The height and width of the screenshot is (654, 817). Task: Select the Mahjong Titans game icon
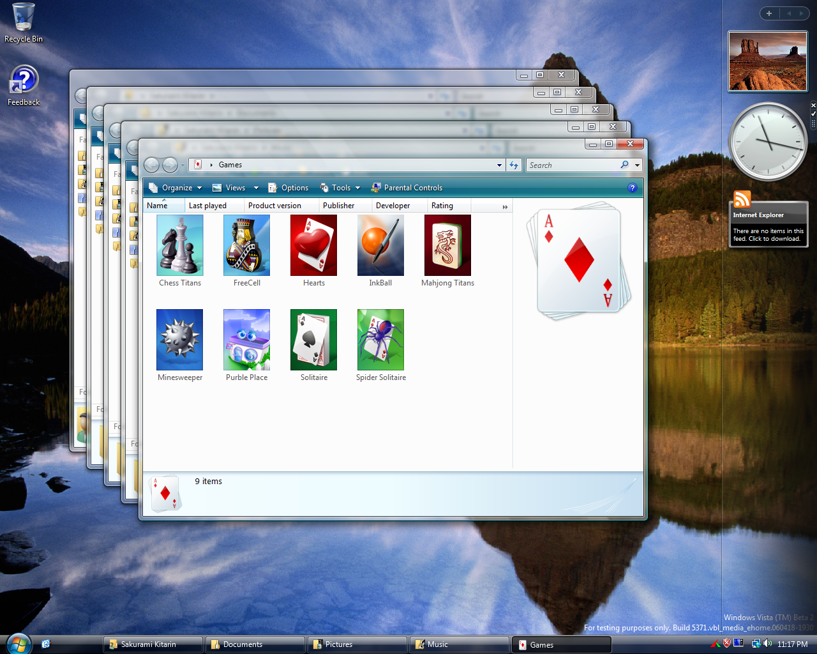tap(447, 245)
